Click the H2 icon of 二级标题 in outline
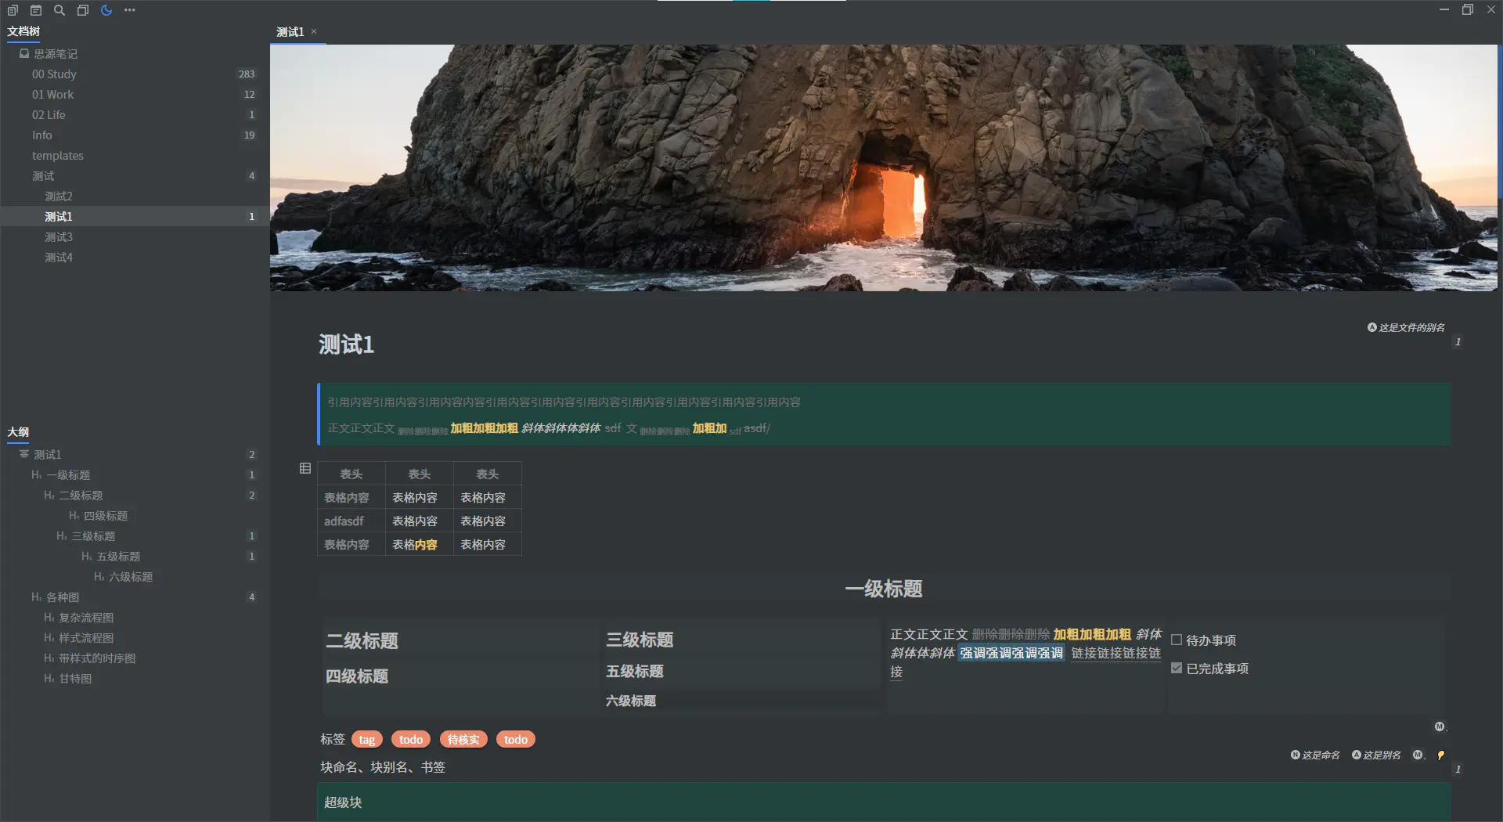The image size is (1503, 822). click(x=49, y=496)
